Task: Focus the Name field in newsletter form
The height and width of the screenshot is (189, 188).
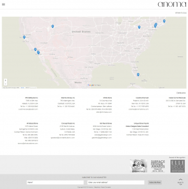Action: [x=55, y=182]
